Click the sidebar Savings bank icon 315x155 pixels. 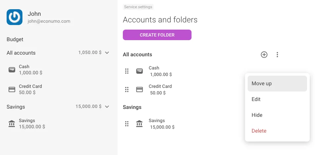tap(12, 123)
